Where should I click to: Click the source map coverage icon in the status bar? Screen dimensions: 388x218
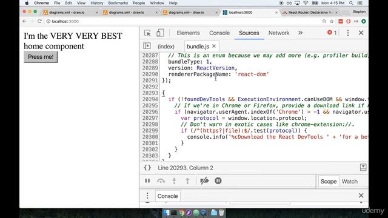pos(363,167)
